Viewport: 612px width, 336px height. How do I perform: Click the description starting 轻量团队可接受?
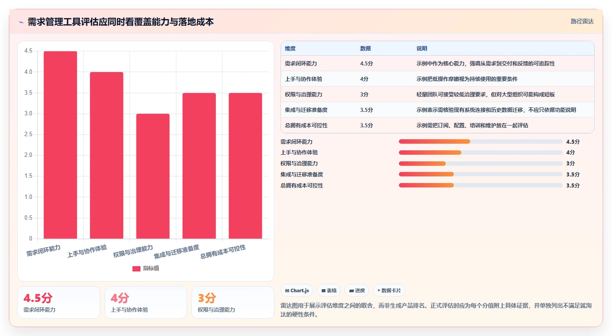click(486, 95)
